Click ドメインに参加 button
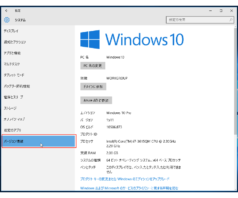This screenshot has height=198, width=238. pos(93,86)
